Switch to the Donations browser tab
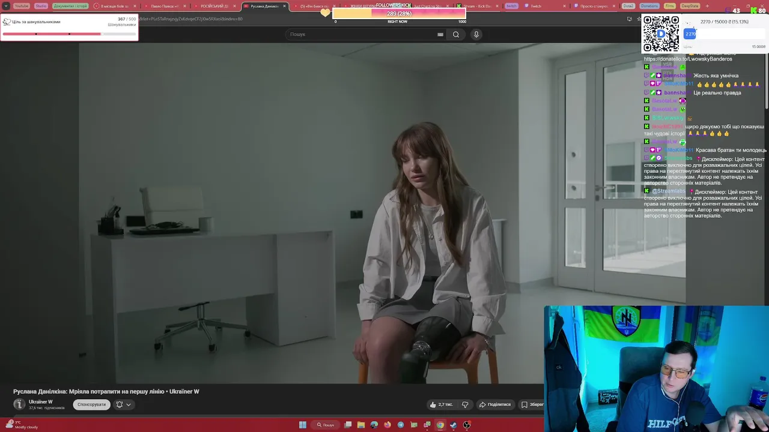Screen dimensions: 769x432 coord(649,6)
